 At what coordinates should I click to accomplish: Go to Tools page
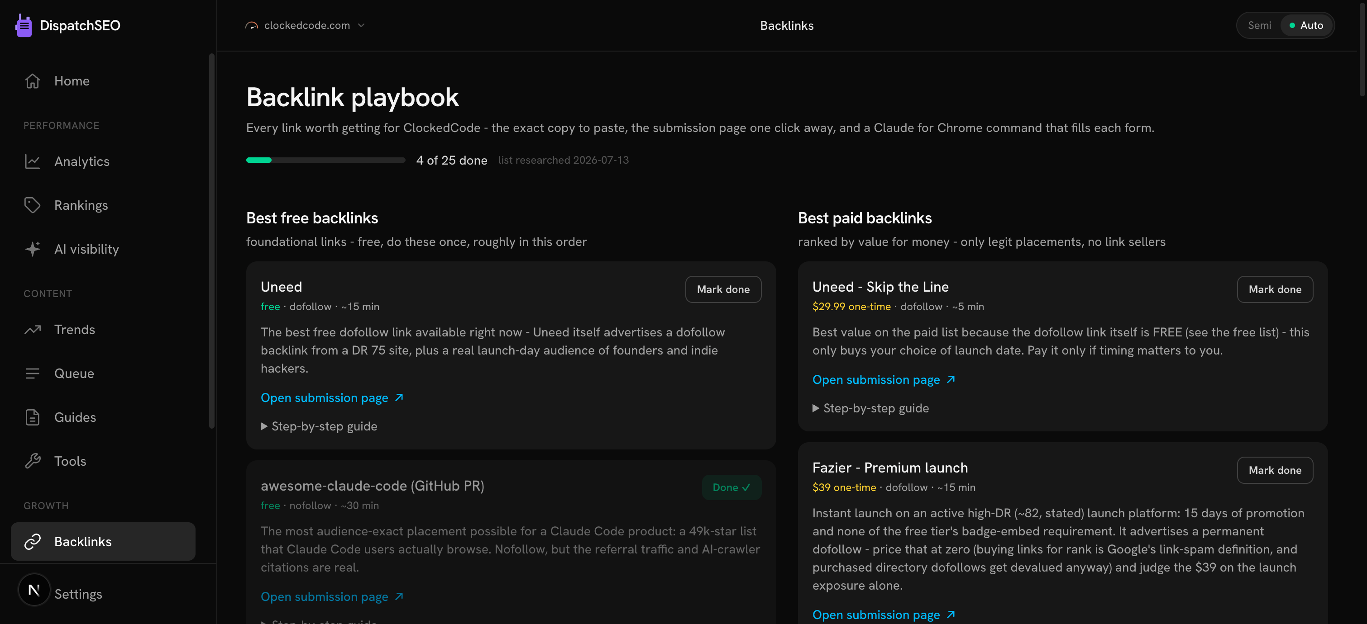pos(103,461)
